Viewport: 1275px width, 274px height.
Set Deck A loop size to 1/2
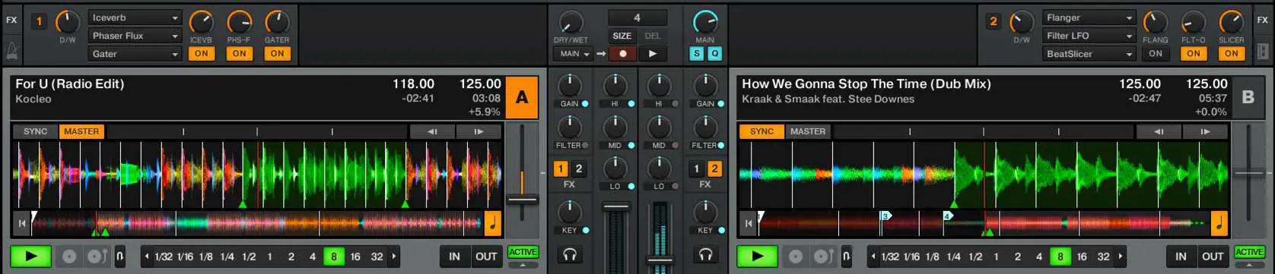(249, 257)
